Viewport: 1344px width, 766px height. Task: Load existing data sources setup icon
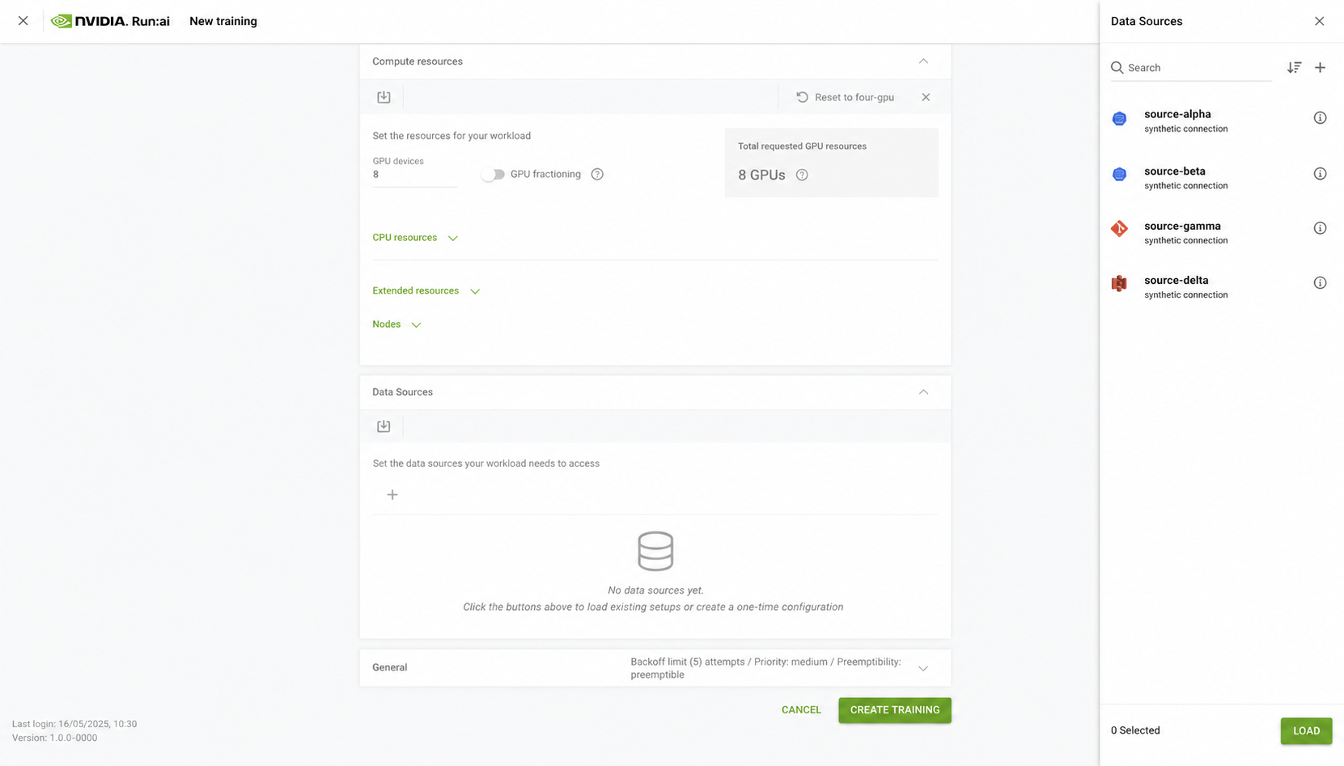coord(384,426)
